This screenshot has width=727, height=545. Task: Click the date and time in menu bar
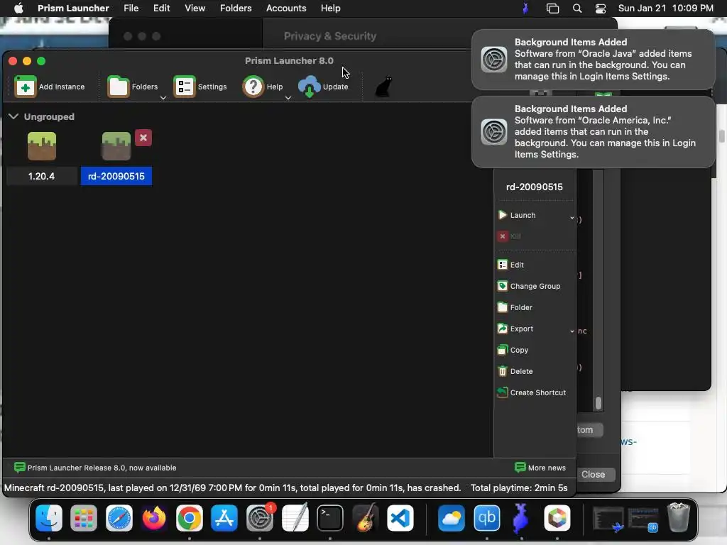pos(665,8)
